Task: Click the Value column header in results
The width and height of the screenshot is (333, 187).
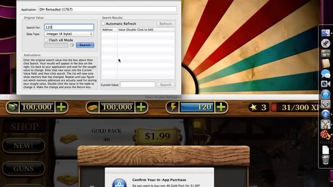Action: pyautogui.click(x=146, y=30)
